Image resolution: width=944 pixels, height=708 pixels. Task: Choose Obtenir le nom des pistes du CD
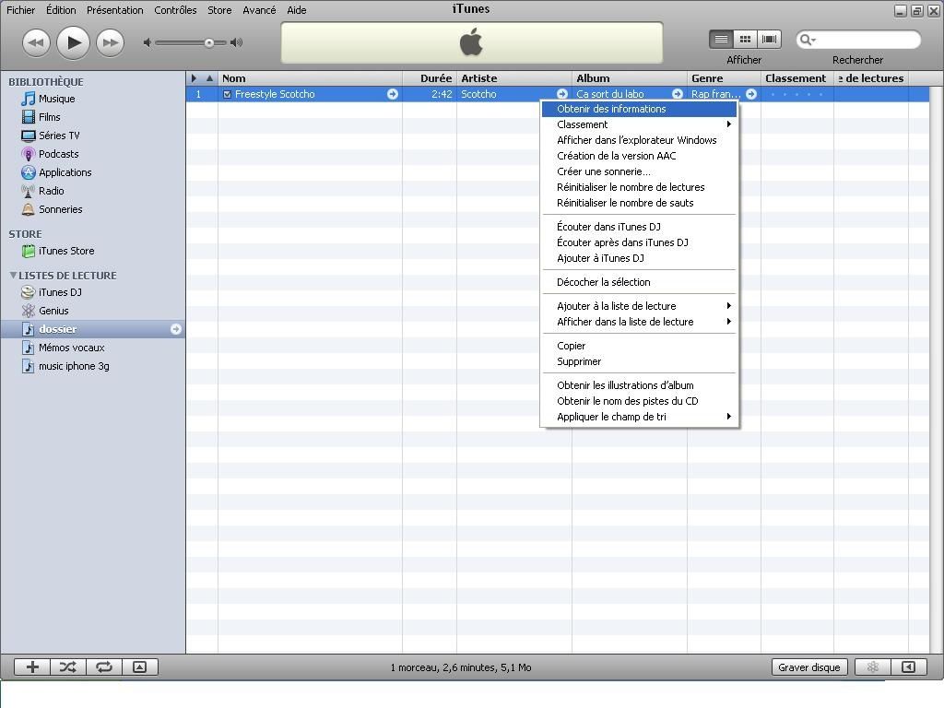coord(639,401)
